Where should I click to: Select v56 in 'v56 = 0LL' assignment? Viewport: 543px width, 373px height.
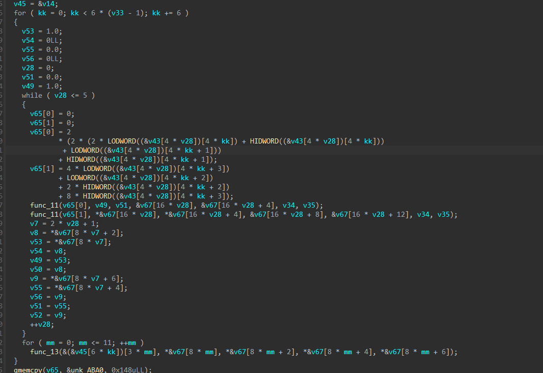point(28,59)
